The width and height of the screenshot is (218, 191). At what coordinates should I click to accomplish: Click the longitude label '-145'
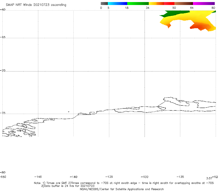(x=38, y=177)
